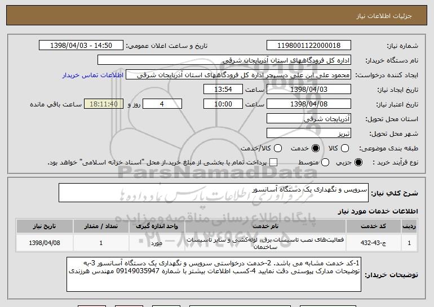434x307 pixels.
Task: Click the validity date field 1398/04/08
Action: click(309, 104)
